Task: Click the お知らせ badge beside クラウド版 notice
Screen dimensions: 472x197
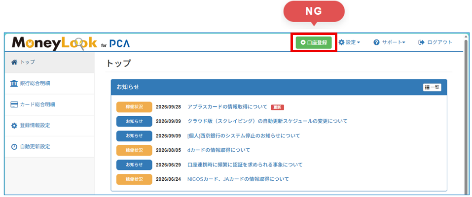Action: 134,121
